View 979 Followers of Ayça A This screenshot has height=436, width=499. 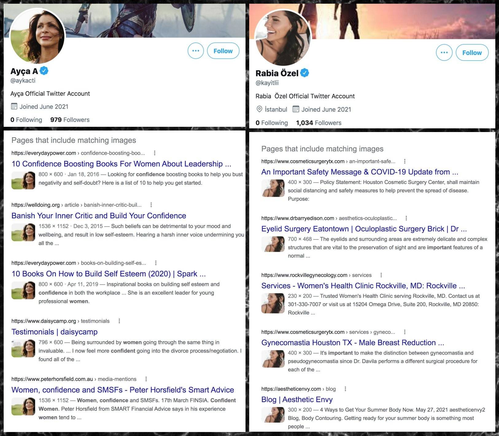coord(70,120)
